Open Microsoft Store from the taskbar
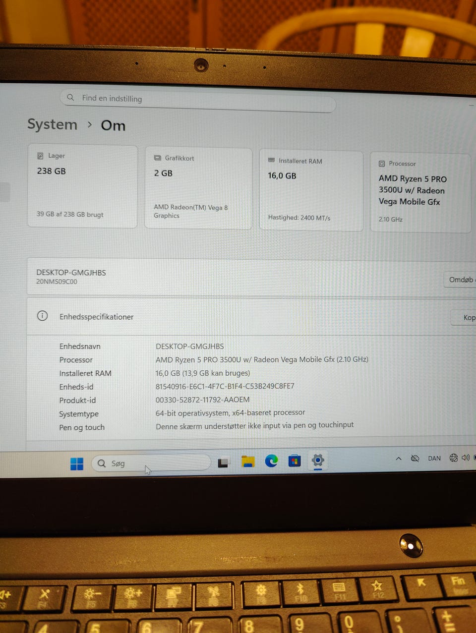476x633 pixels. pos(295,460)
